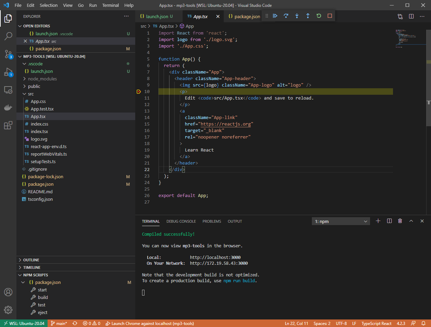This screenshot has width=431, height=327.
Task: Run the build npm script
Action: (43, 297)
